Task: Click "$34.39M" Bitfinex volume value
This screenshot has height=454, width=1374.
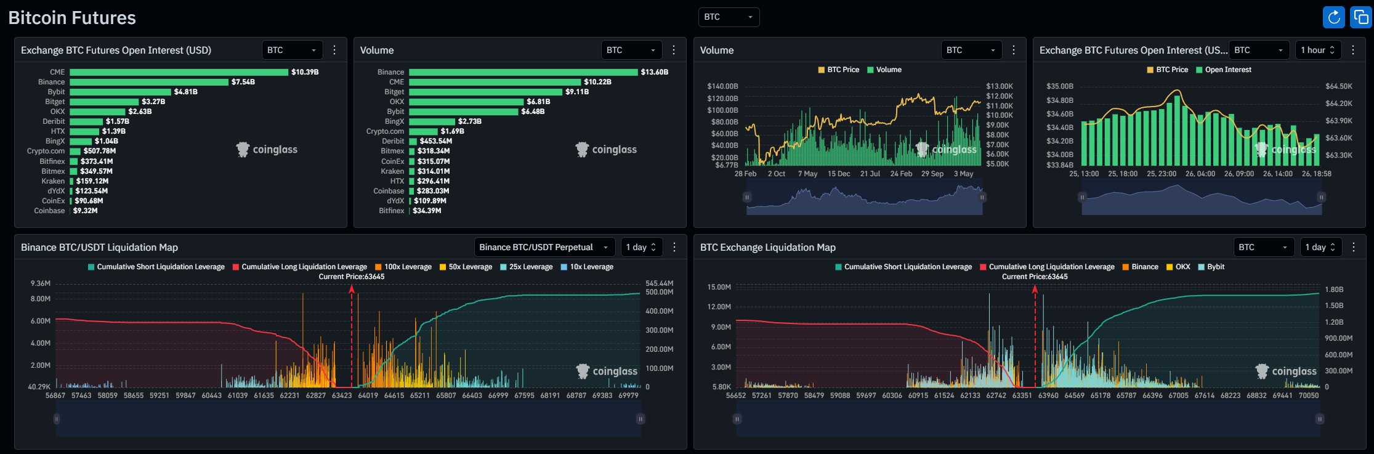Action: (427, 211)
